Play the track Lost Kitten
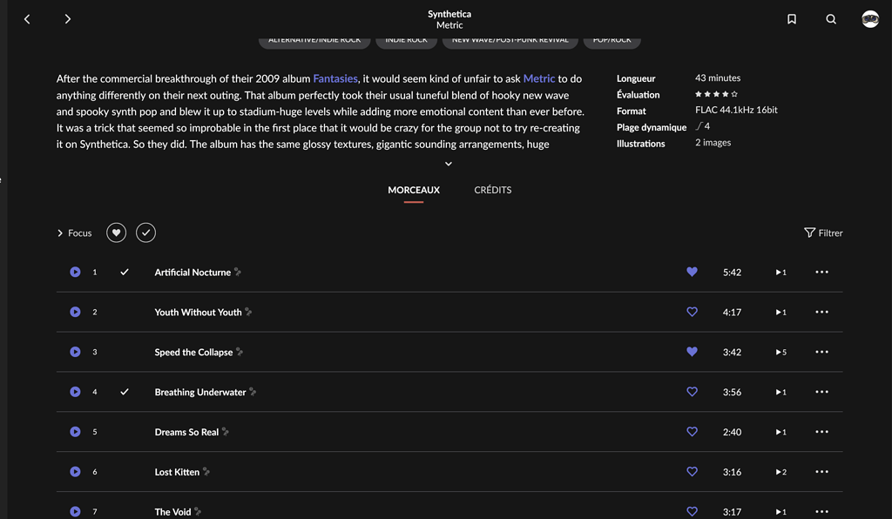 pyautogui.click(x=76, y=471)
